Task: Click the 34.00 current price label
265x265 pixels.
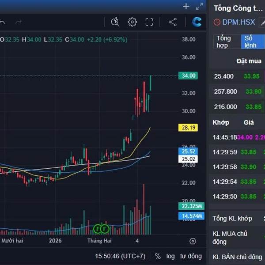Action: click(x=188, y=76)
